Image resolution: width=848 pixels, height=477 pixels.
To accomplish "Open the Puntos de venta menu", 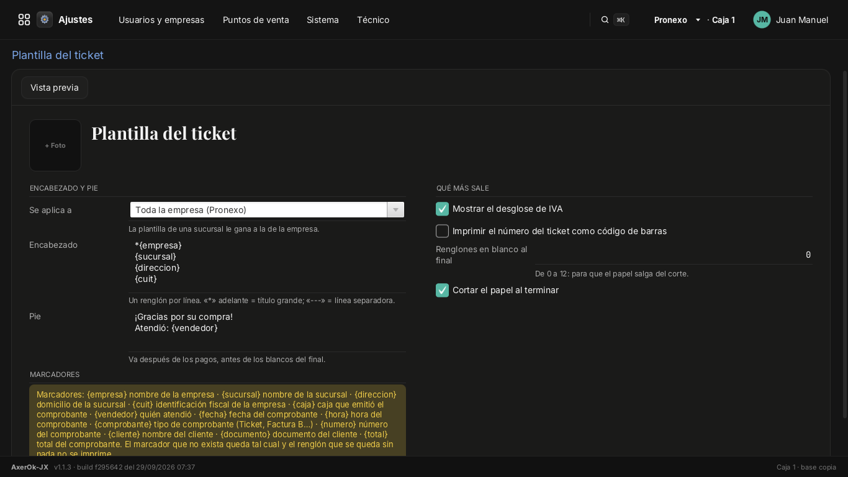I will 256,20.
